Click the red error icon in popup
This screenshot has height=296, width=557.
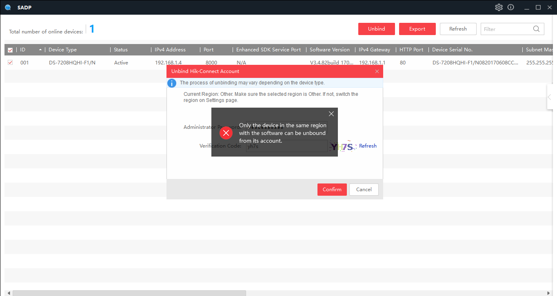(x=226, y=133)
